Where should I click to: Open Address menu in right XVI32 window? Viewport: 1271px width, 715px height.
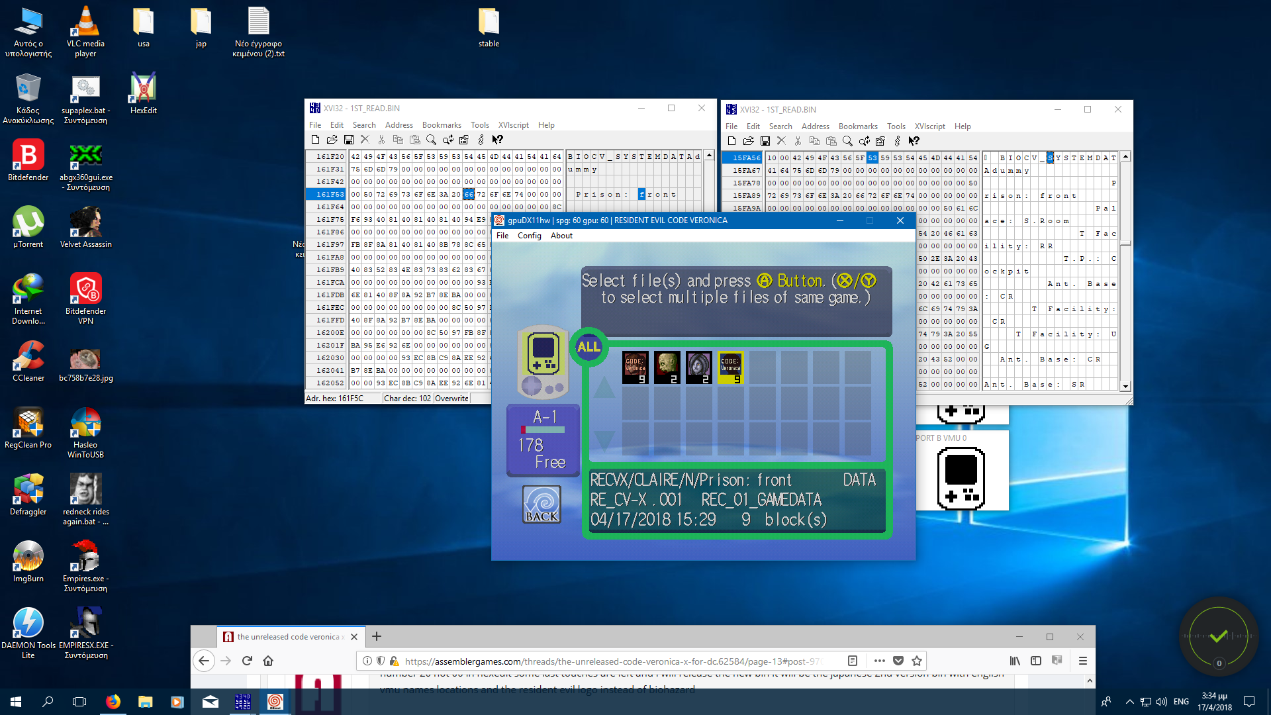[x=815, y=126]
